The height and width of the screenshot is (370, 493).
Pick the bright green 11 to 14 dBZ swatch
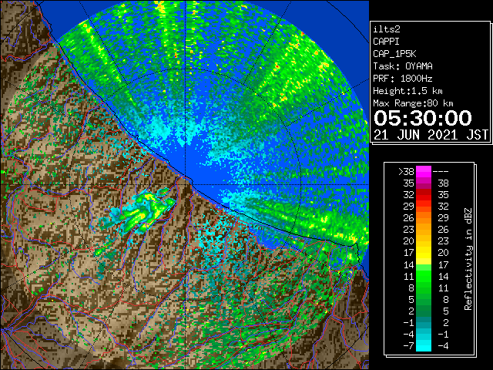(x=424, y=276)
